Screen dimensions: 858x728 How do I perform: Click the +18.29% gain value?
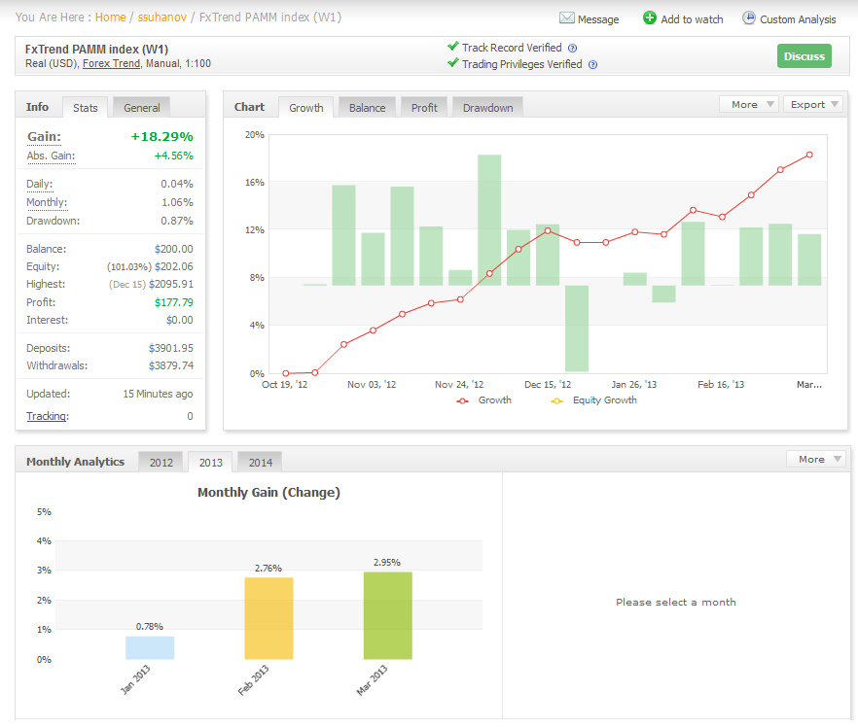click(x=161, y=137)
